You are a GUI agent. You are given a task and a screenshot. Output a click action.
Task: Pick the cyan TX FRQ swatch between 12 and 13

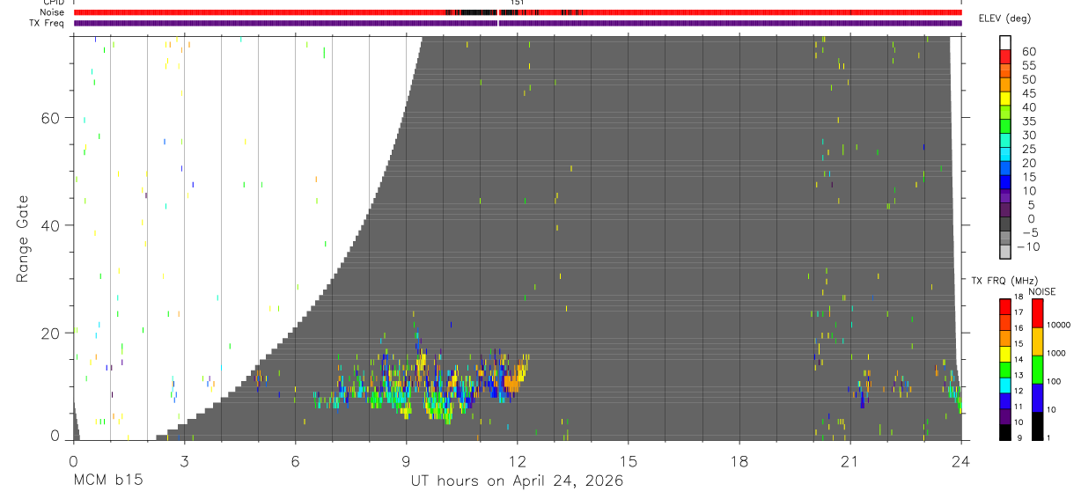point(1005,385)
